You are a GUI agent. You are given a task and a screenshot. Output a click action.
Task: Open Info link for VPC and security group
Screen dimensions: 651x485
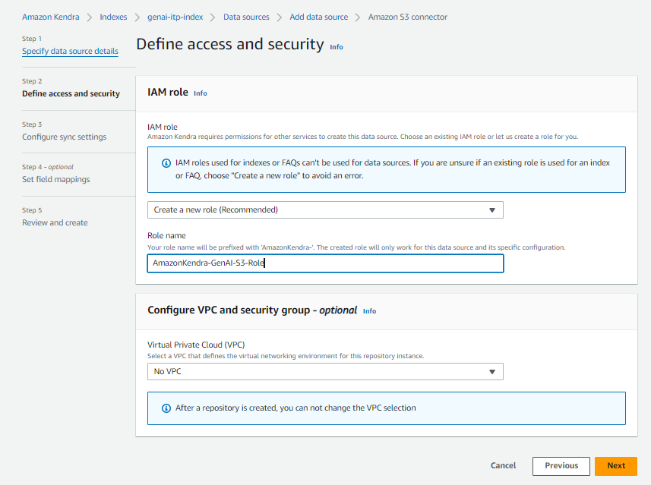click(369, 311)
